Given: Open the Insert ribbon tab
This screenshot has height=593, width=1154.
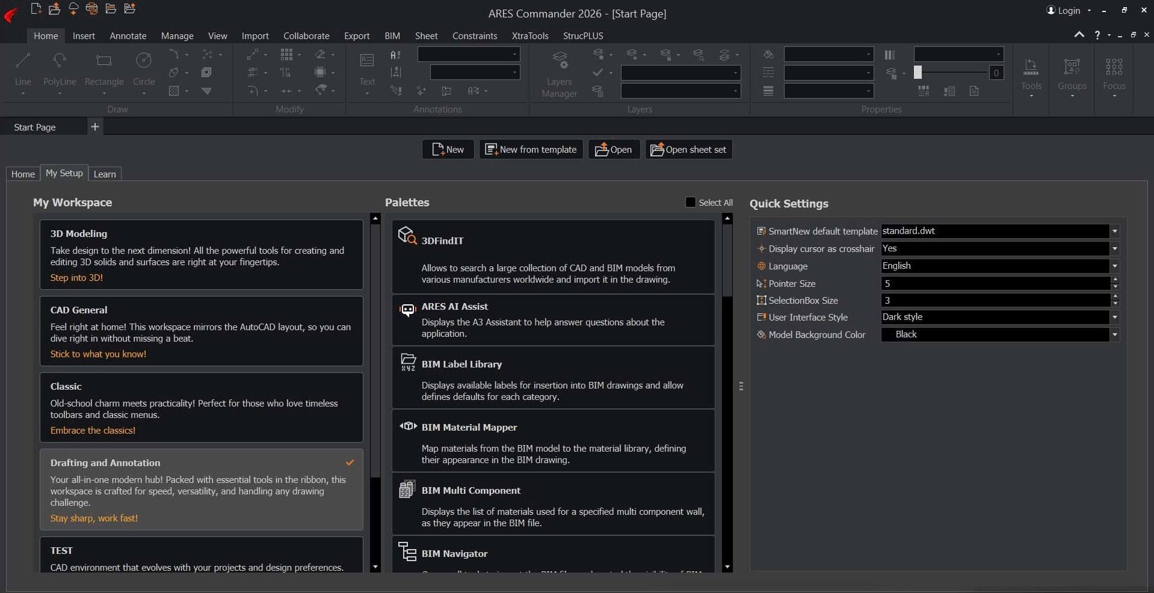Looking at the screenshot, I should [x=84, y=36].
